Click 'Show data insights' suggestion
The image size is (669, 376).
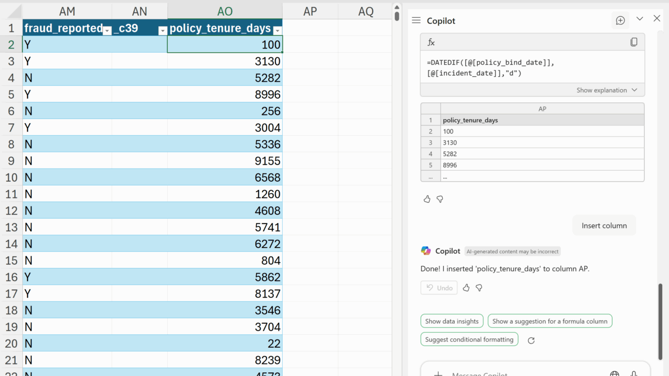click(452, 321)
